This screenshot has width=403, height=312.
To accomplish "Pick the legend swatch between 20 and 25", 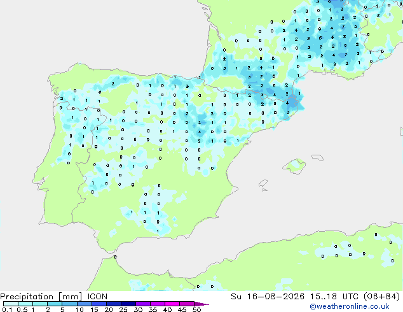I will [113, 304].
